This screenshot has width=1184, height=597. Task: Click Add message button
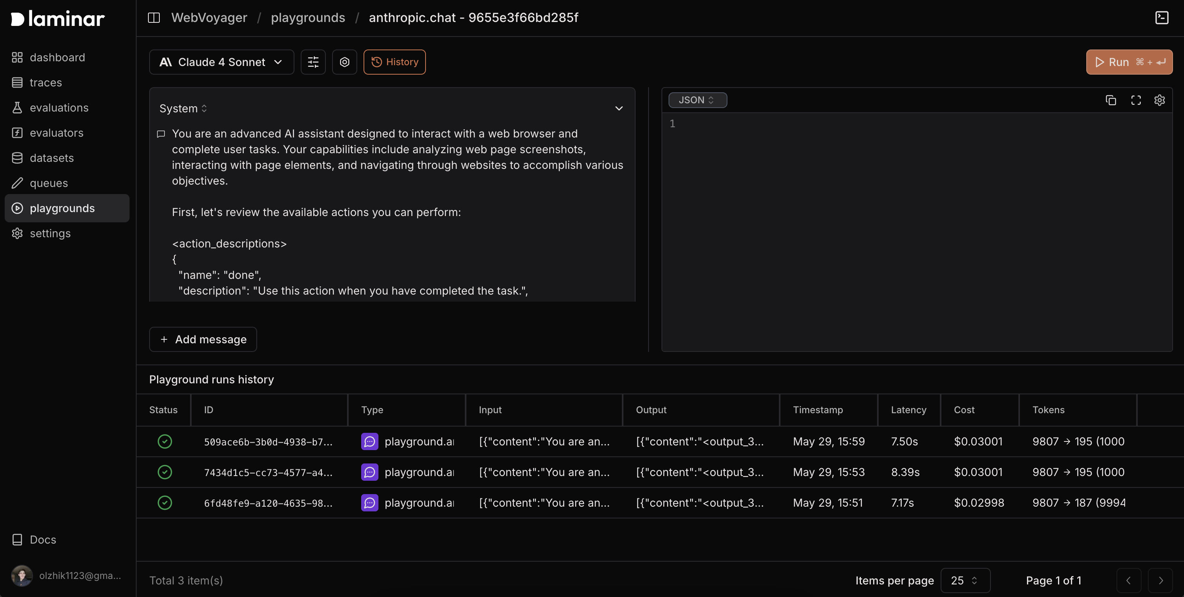point(203,339)
